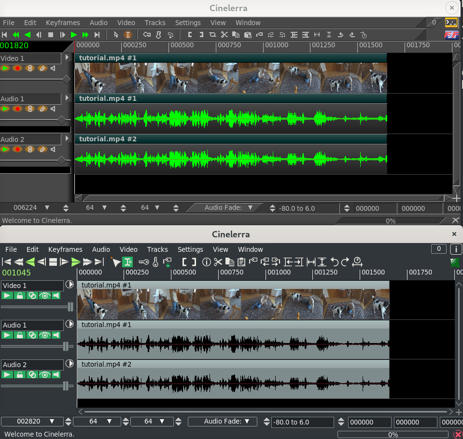Open Audio Fade dropdown in lower window

pyautogui.click(x=222, y=421)
